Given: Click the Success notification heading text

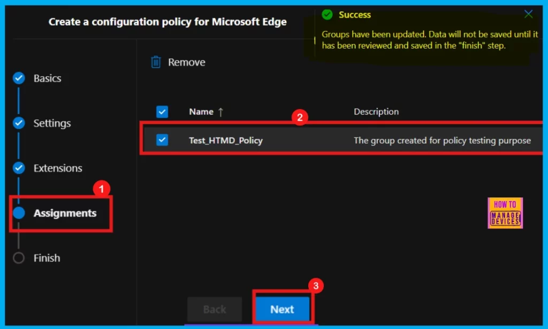Looking at the screenshot, I should coord(355,14).
